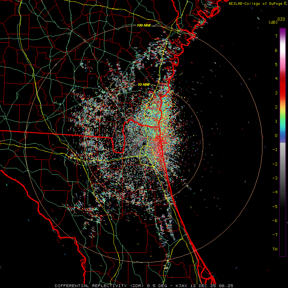The image size is (288, 288).
Task: Click the 50 NMI range ring label
Action: pos(144,84)
